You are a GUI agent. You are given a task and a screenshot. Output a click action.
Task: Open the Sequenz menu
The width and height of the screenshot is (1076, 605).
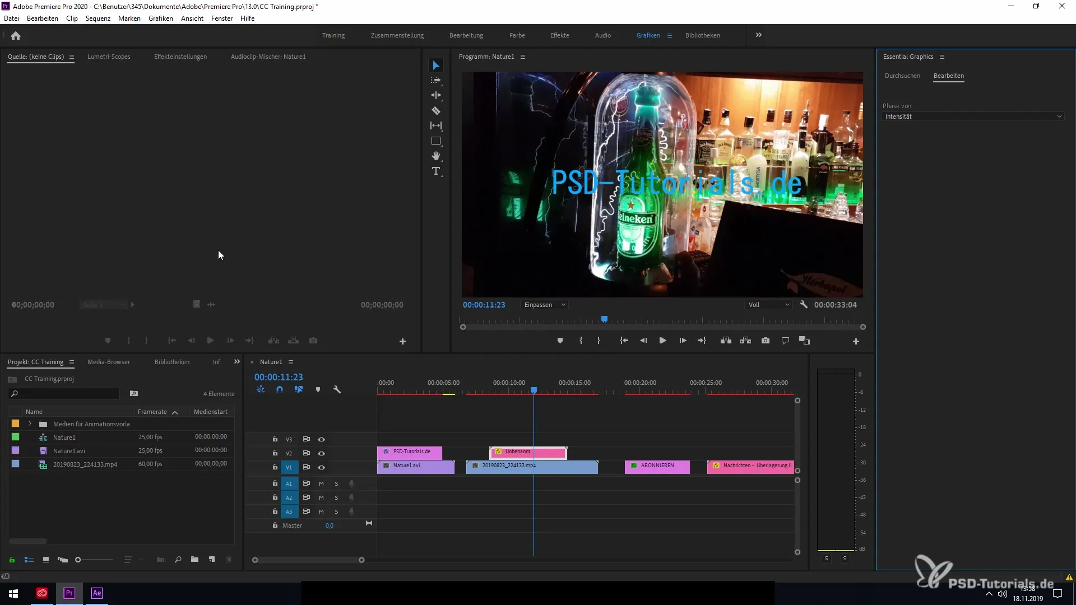(98, 18)
